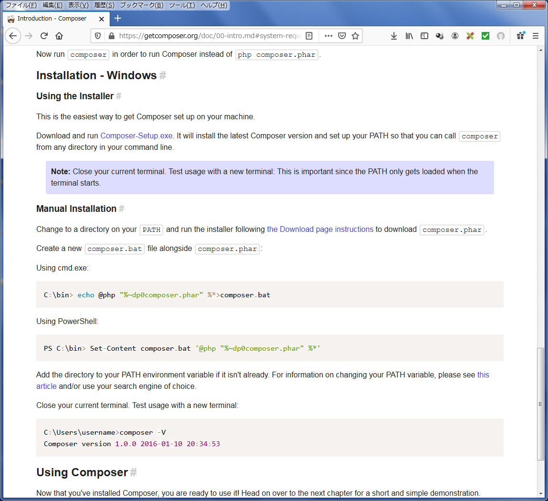Image resolution: width=548 pixels, height=501 pixels.
Task: Click the 'composer.bat' inline code
Action: (114, 249)
